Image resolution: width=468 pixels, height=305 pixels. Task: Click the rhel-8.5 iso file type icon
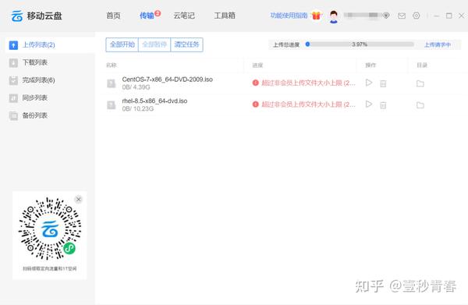point(112,105)
